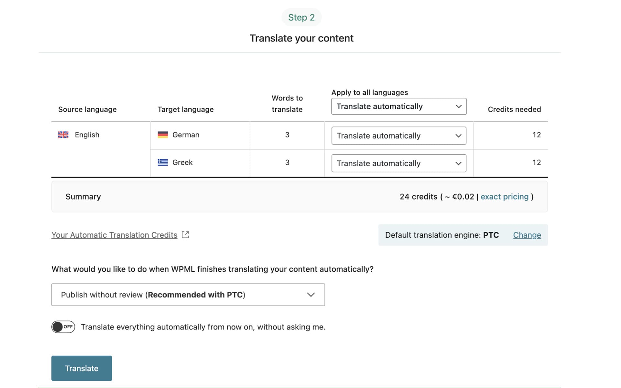
Task: Click the exact pricing link
Action: pyautogui.click(x=504, y=197)
